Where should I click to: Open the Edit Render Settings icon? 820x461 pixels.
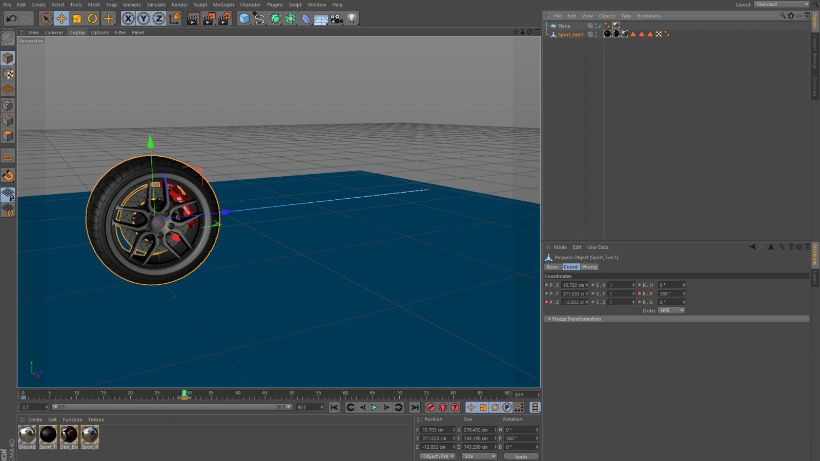coord(224,19)
